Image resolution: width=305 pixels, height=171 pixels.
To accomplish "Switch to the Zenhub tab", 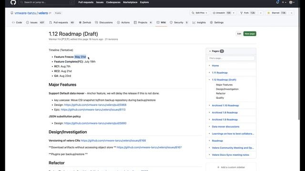I will tap(85, 22).
